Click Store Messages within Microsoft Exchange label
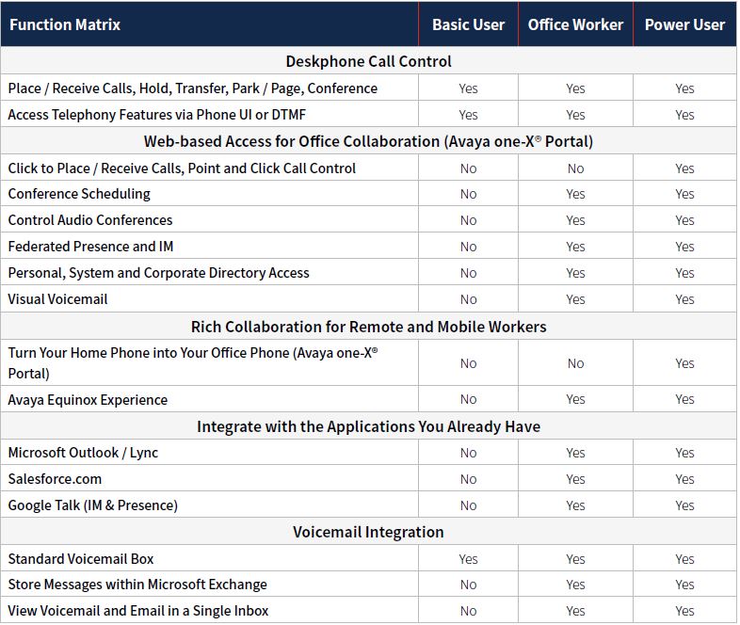 pyautogui.click(x=137, y=585)
